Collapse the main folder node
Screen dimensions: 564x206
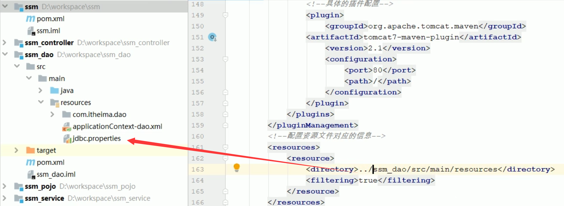point(29,78)
